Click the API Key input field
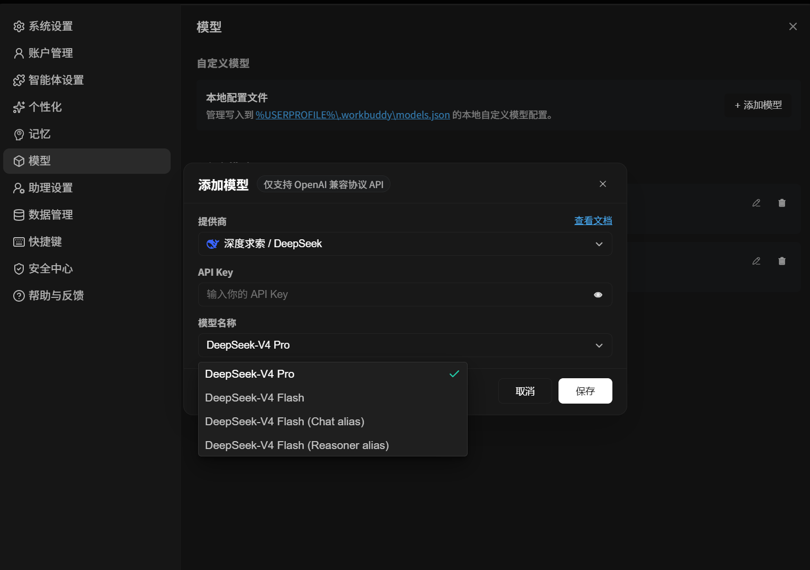Screen dimensions: 810x570 coord(405,295)
